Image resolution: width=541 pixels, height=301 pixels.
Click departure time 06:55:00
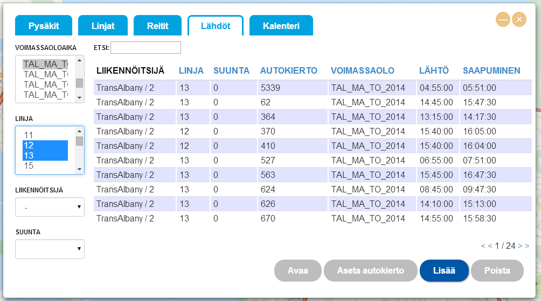coord(436,160)
